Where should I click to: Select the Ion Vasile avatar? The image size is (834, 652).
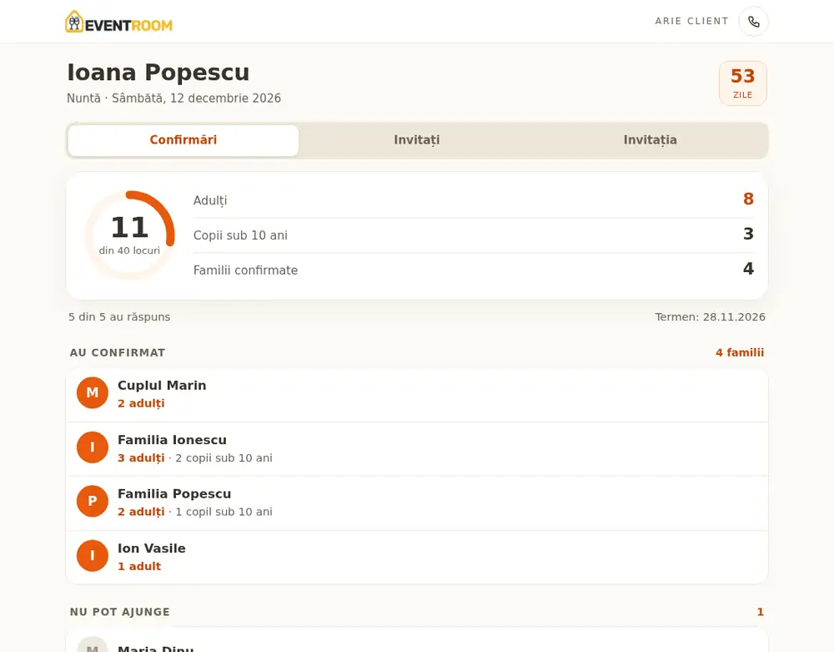click(93, 556)
